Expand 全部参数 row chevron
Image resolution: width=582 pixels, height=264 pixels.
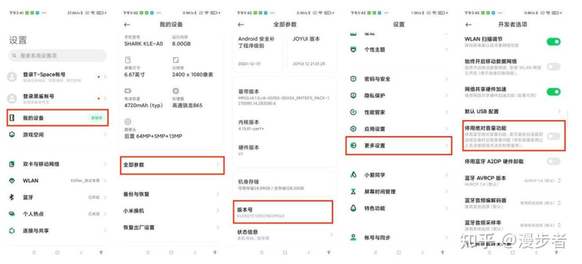click(x=218, y=165)
